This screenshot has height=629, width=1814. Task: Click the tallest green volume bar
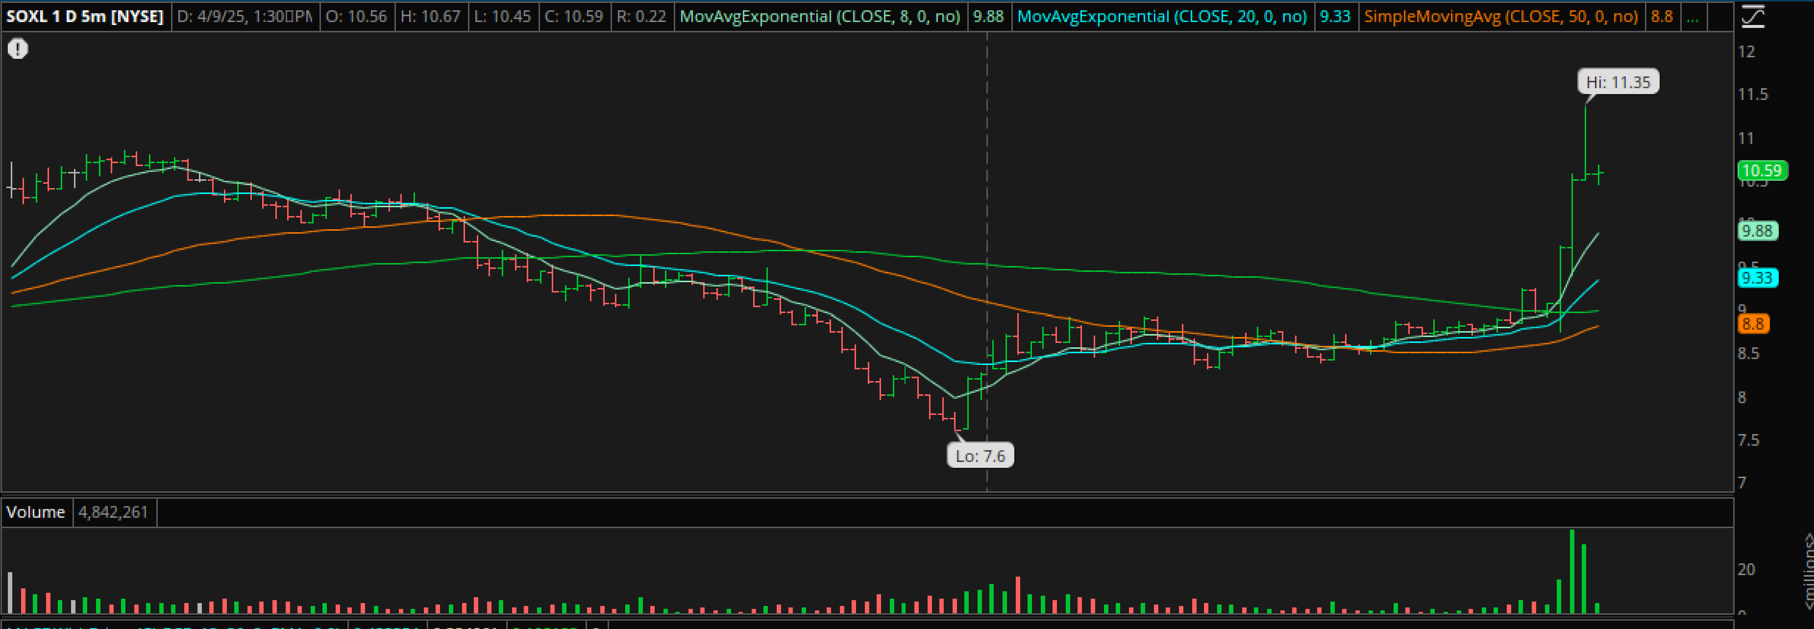coord(1572,571)
